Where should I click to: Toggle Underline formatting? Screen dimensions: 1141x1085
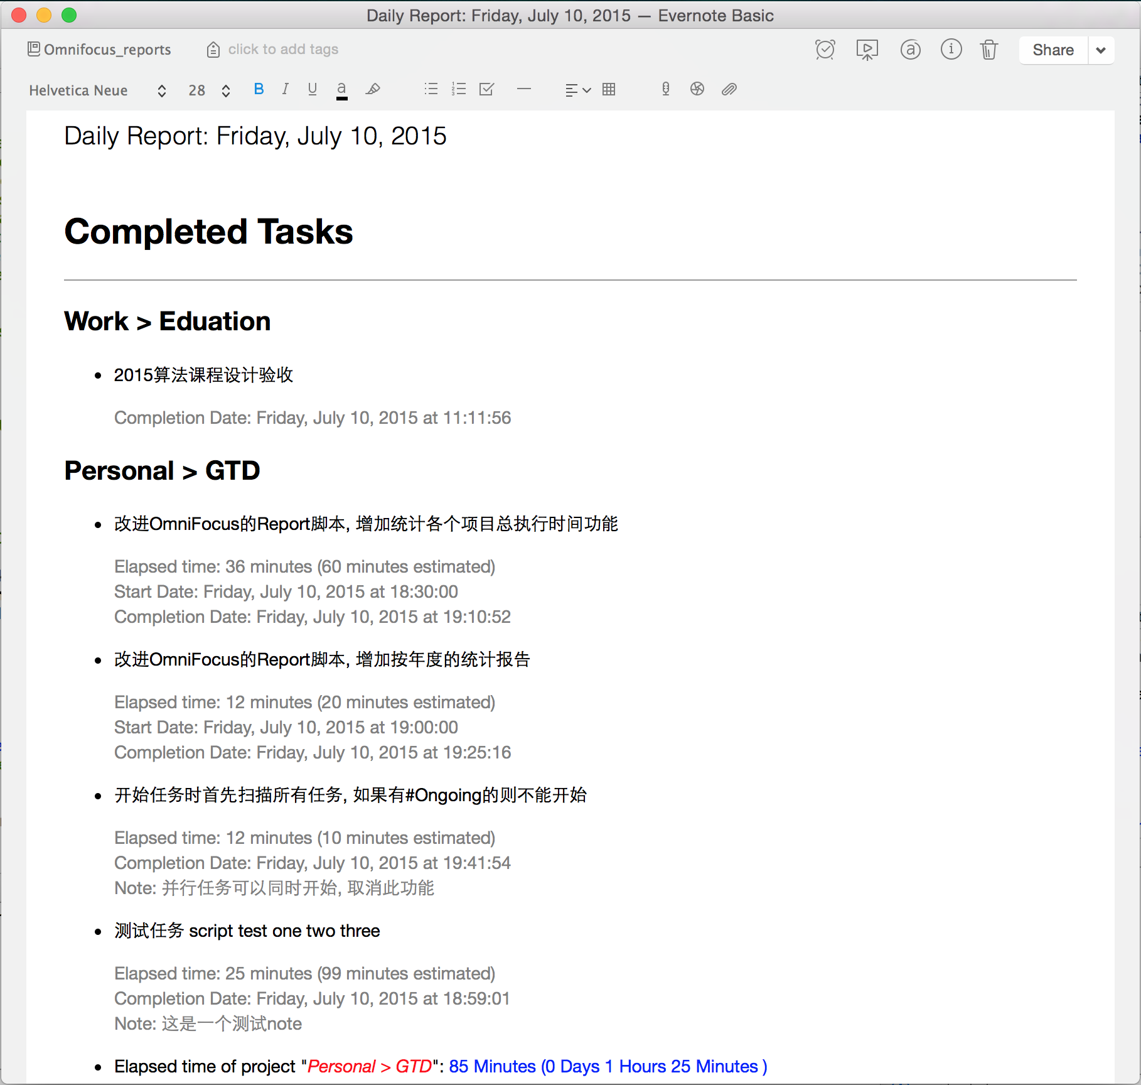tap(312, 89)
